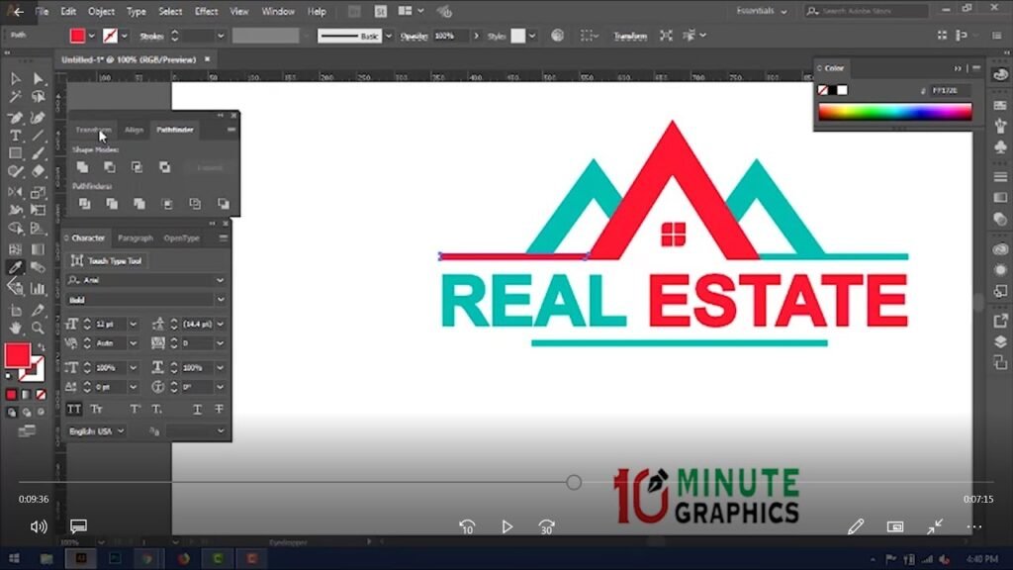
Task: Click the Transform link in control bar
Action: [629, 36]
